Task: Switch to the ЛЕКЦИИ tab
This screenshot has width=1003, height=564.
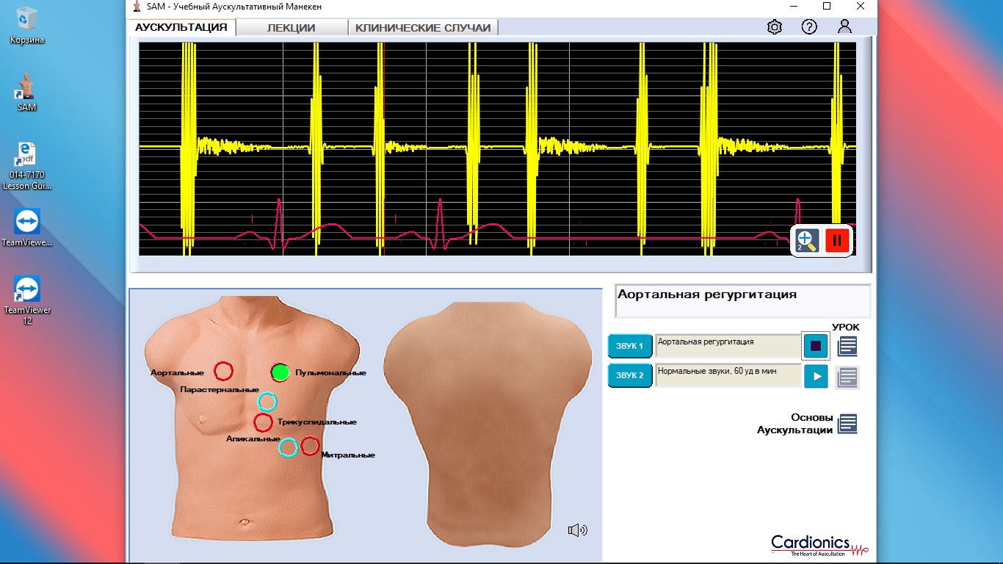Action: tap(291, 28)
